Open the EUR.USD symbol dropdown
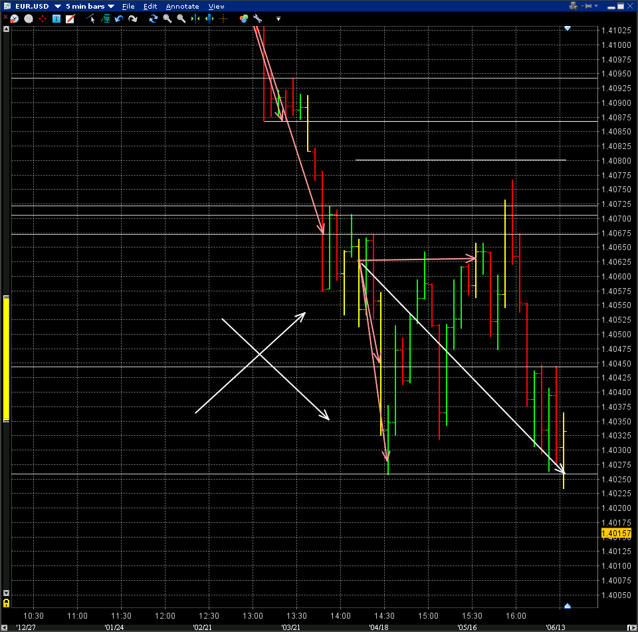This screenshot has height=632, width=638. [x=57, y=7]
